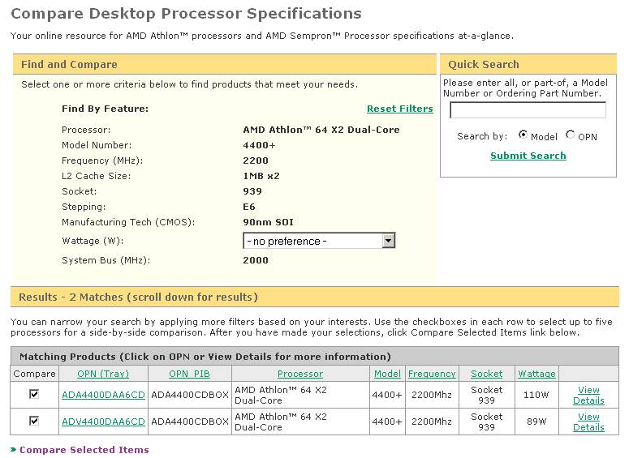The image size is (629, 458).
Task: Click ADA4400CDBOX in the 110W row
Action: [x=190, y=395]
